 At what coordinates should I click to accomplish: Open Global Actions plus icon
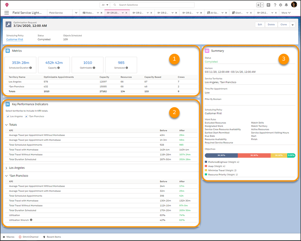tap(268, 5)
